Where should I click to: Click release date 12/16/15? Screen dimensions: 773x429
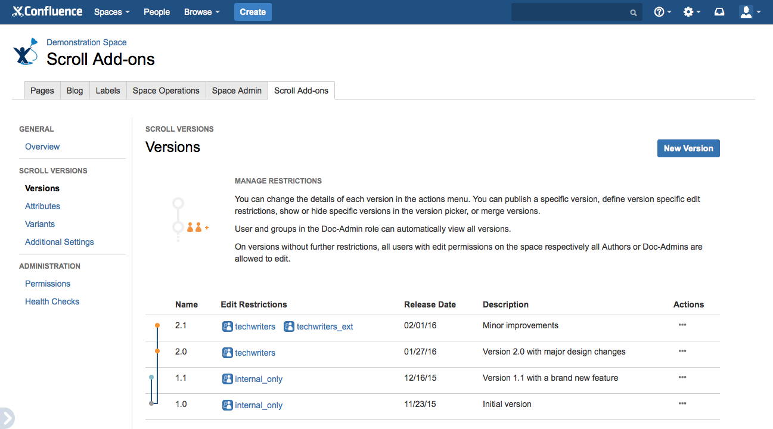click(x=420, y=378)
